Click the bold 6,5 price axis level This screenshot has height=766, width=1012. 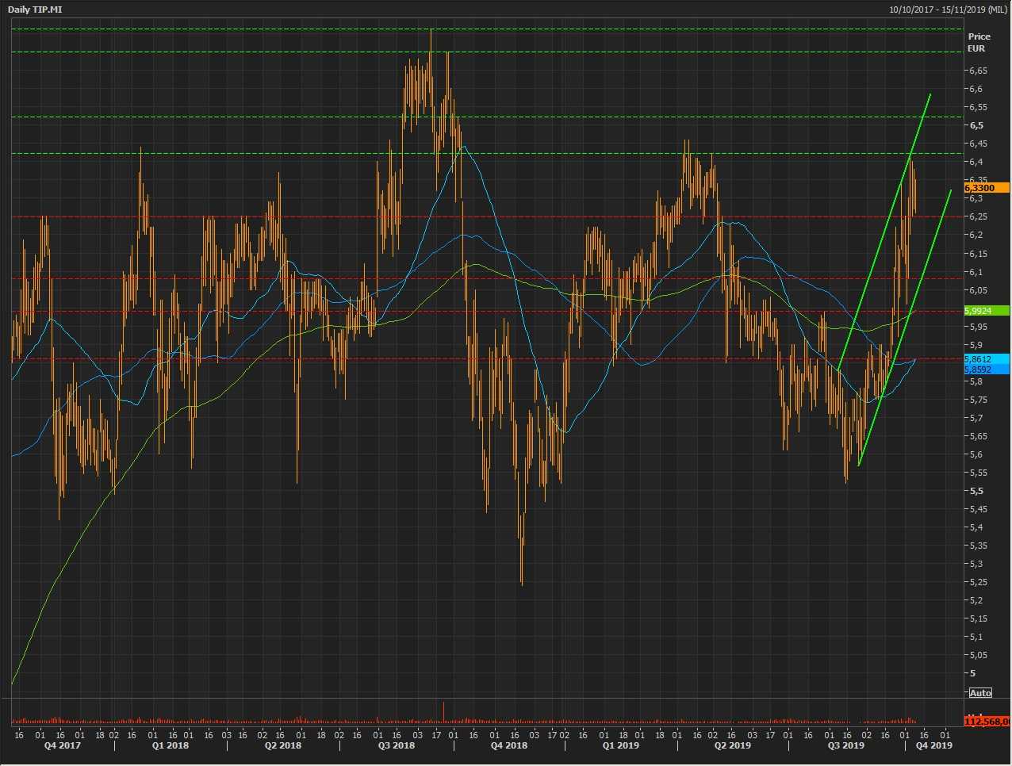(x=975, y=125)
